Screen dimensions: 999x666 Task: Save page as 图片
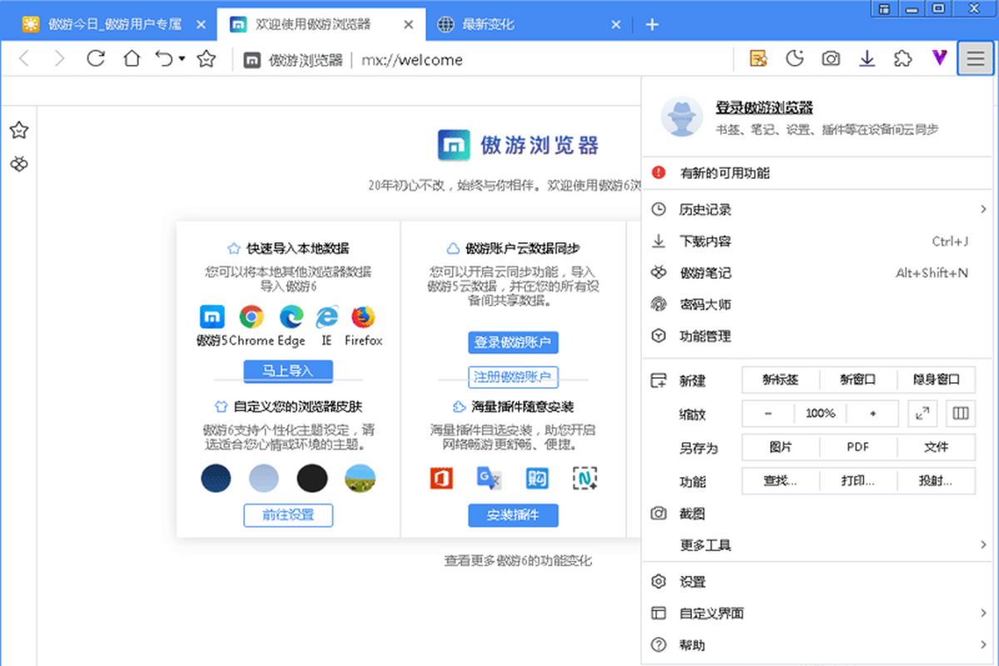pyautogui.click(x=780, y=447)
